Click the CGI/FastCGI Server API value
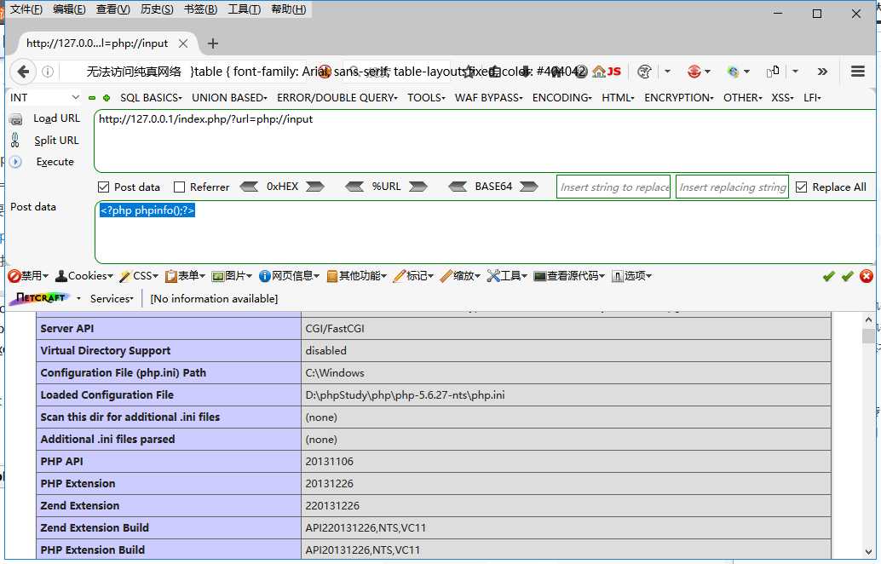 (x=335, y=329)
